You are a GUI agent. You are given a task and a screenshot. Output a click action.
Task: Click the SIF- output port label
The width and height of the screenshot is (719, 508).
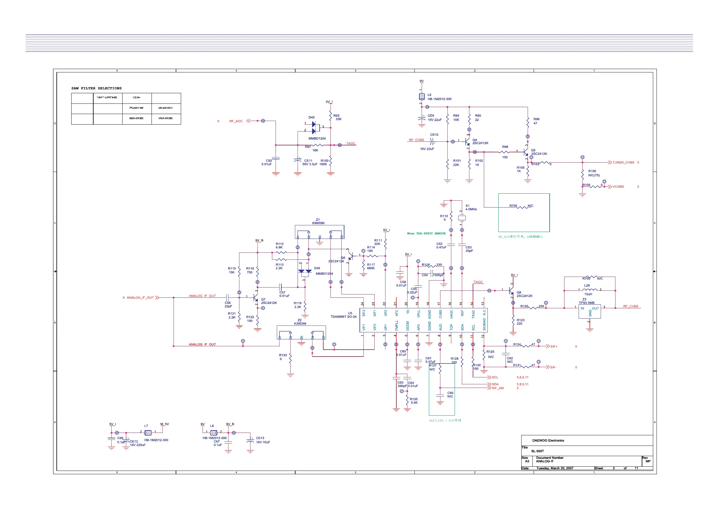pyautogui.click(x=553, y=367)
